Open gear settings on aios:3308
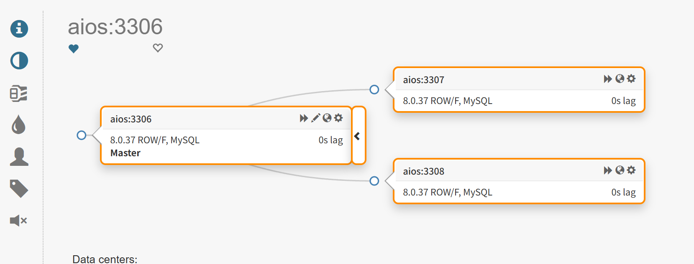The width and height of the screenshot is (694, 264). tap(631, 170)
